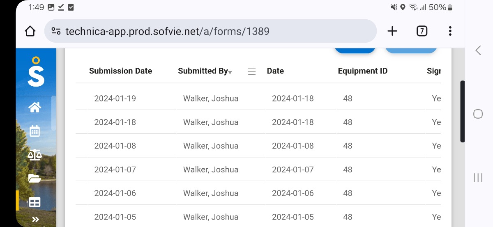Viewport: 493px width, 227px height.
Task: Tap the Android back navigation chevron
Action: click(478, 50)
